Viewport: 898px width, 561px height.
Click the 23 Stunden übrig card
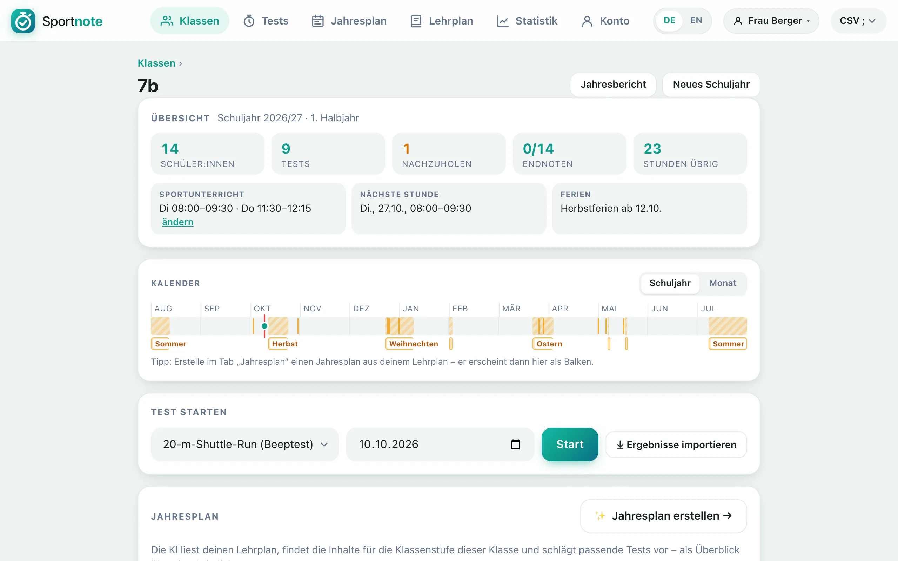pyautogui.click(x=690, y=154)
